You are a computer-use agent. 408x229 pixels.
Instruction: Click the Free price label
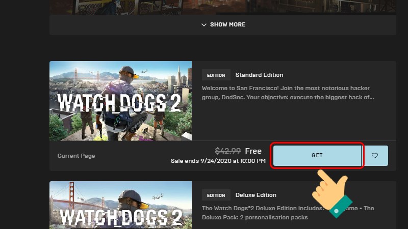click(253, 151)
